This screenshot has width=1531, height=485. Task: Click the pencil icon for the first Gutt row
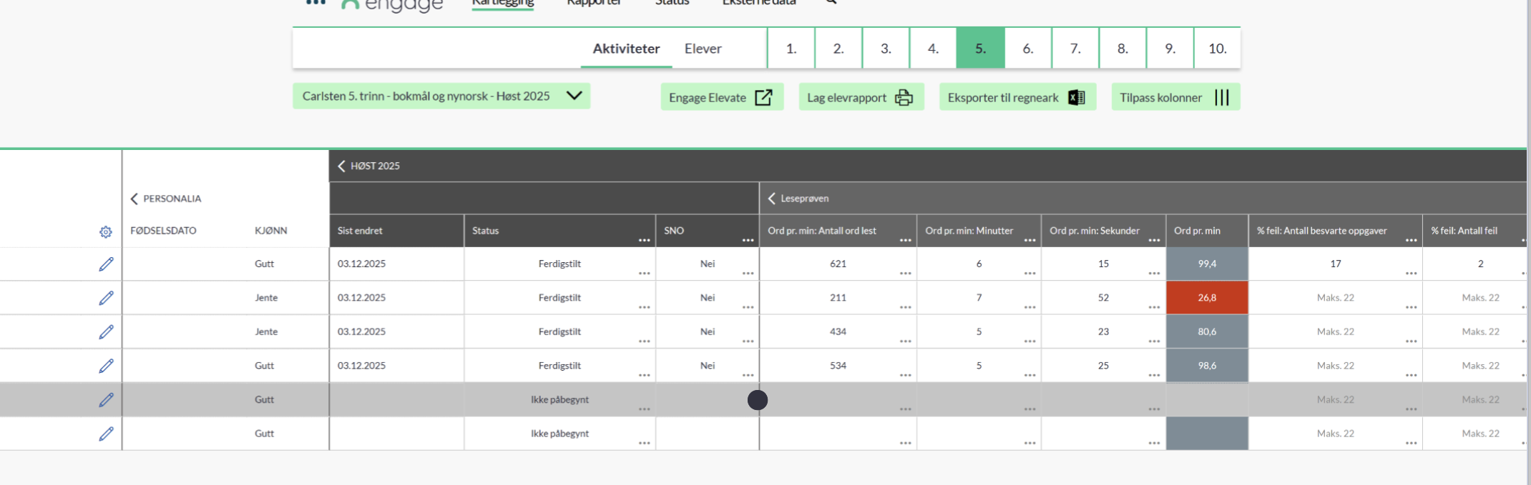pyautogui.click(x=106, y=264)
